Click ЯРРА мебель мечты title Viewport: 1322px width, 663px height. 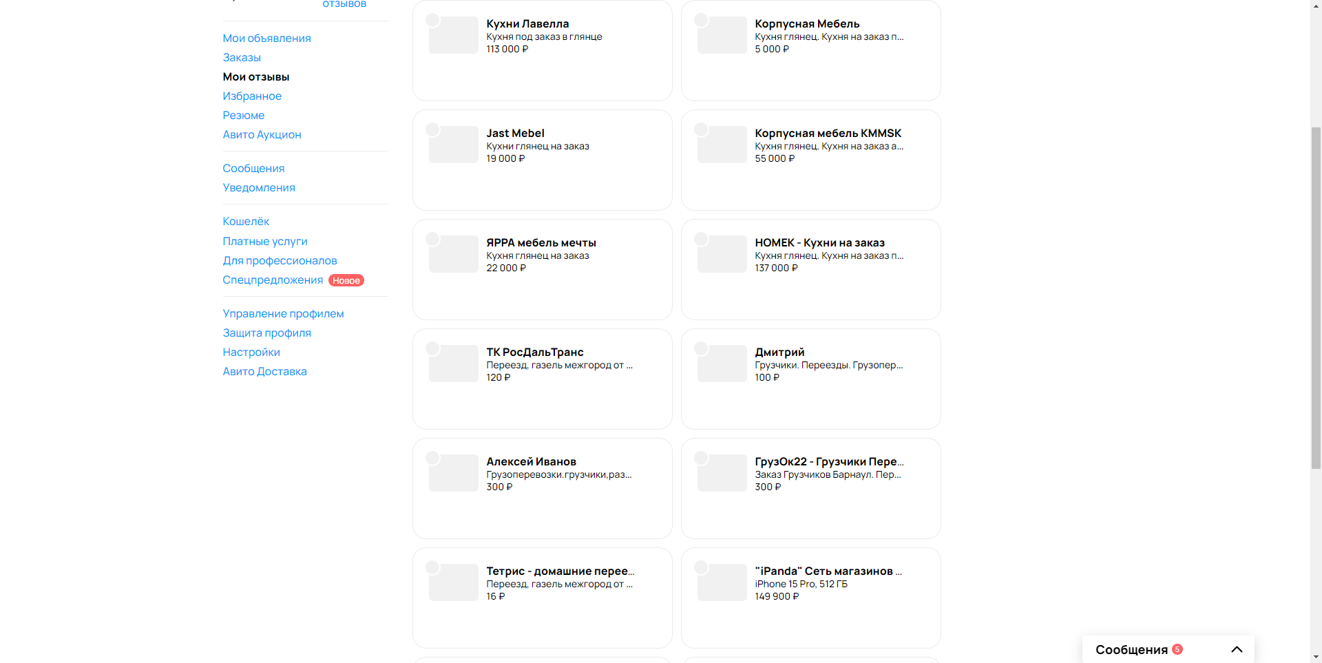pyautogui.click(x=541, y=243)
